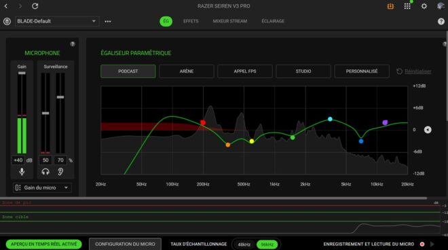Select the red EQ band point
This screenshot has height=250, width=448.
click(203, 122)
